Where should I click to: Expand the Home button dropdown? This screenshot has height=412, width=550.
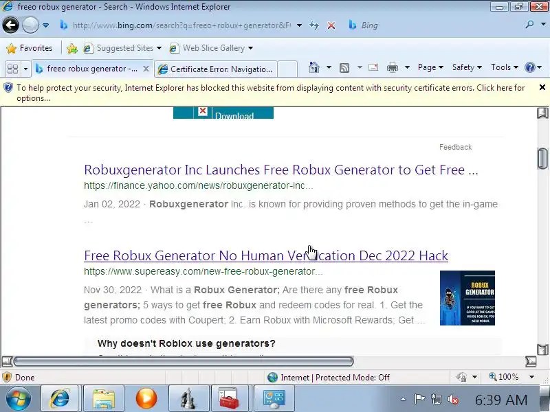pos(329,67)
